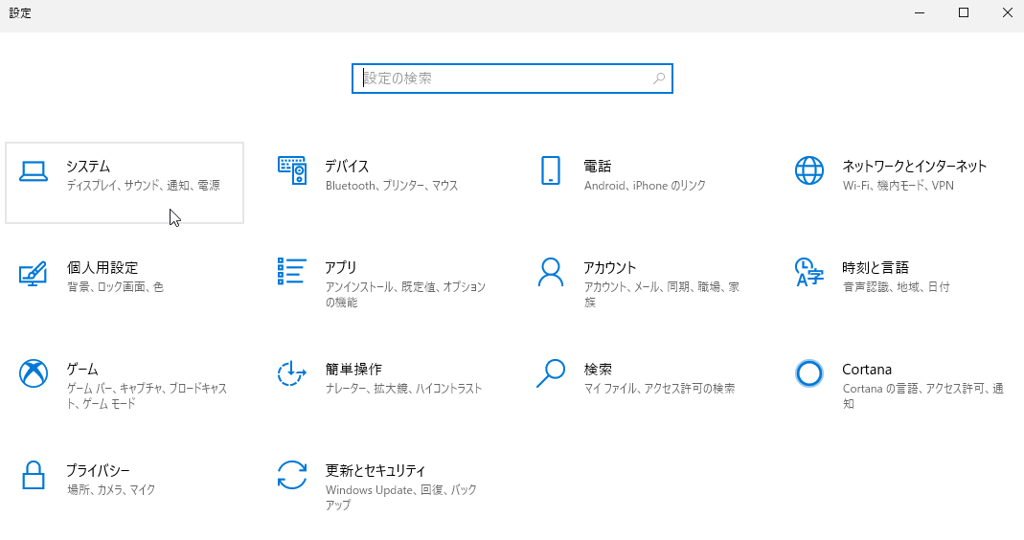Select the ゲーム category title
This screenshot has width=1024, height=540.
click(82, 369)
